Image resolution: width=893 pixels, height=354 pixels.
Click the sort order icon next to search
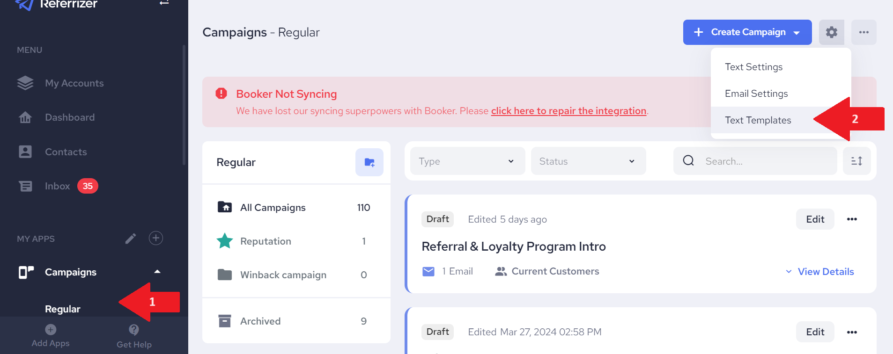856,161
